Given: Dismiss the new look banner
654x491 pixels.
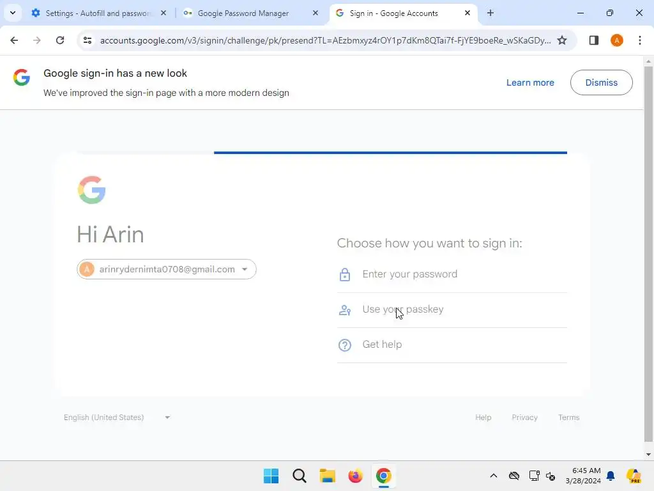Looking at the screenshot, I should tap(601, 82).
